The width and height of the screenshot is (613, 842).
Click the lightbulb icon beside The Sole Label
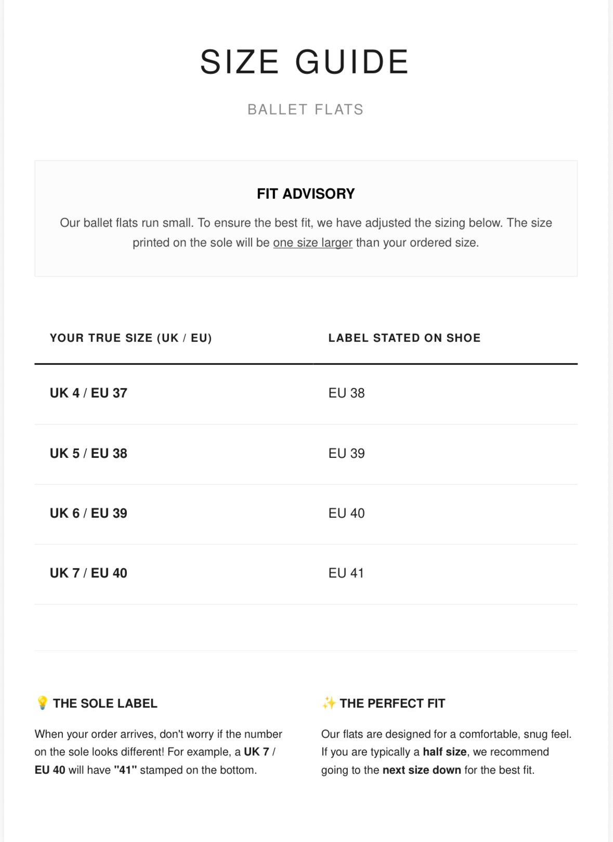(43, 703)
